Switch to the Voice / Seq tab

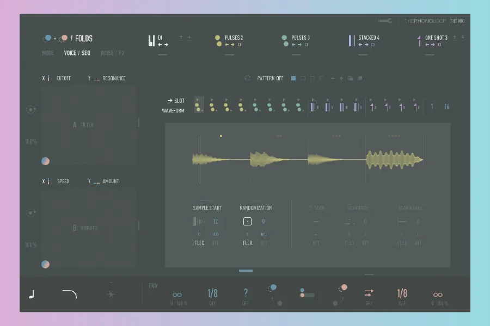pyautogui.click(x=77, y=53)
